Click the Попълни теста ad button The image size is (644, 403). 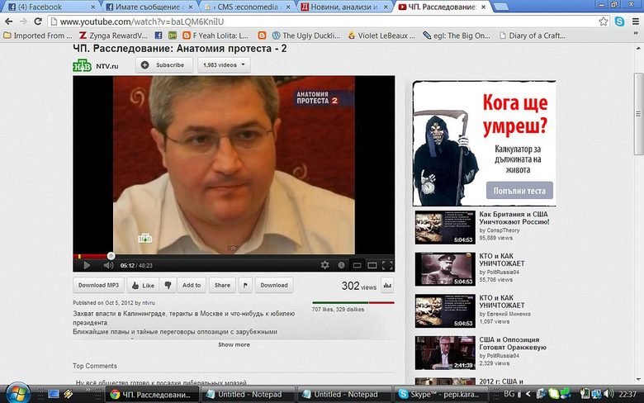[x=519, y=191]
